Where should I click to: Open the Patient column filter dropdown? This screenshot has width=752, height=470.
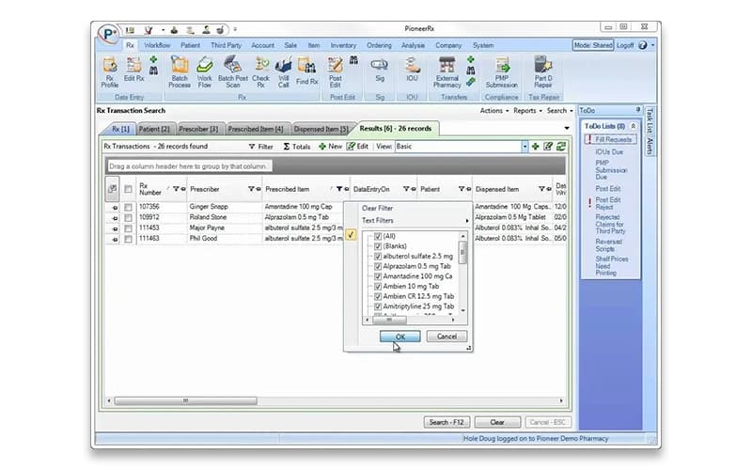[x=462, y=189]
